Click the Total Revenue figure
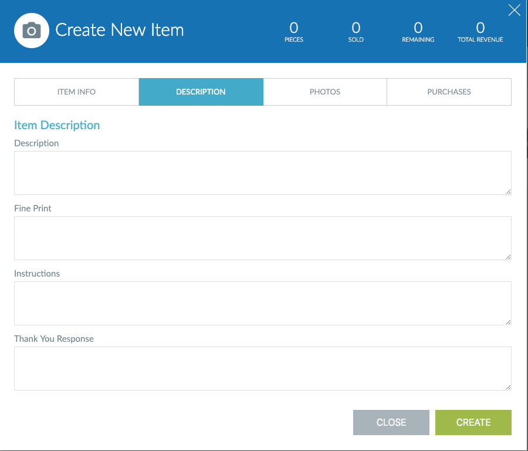Image resolution: width=528 pixels, height=451 pixels. pos(480,28)
